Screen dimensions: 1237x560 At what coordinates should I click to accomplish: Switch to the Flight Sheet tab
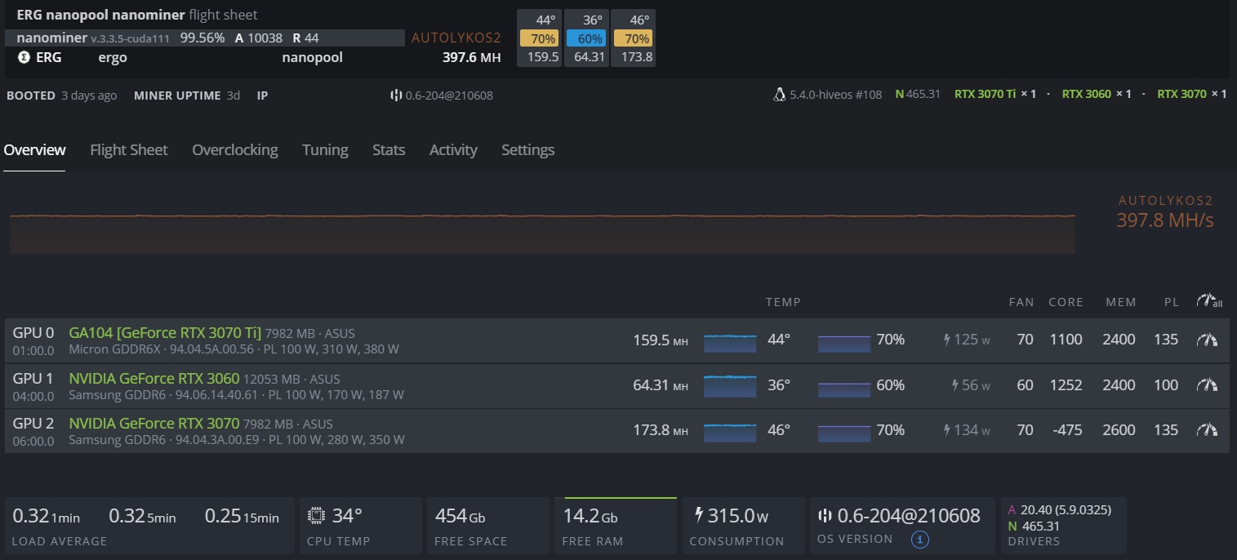tap(128, 150)
